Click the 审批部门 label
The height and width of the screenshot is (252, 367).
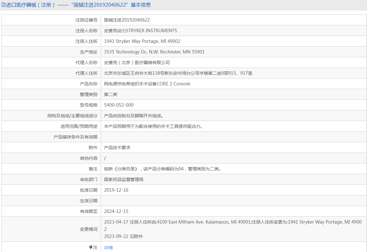[x=89, y=179]
